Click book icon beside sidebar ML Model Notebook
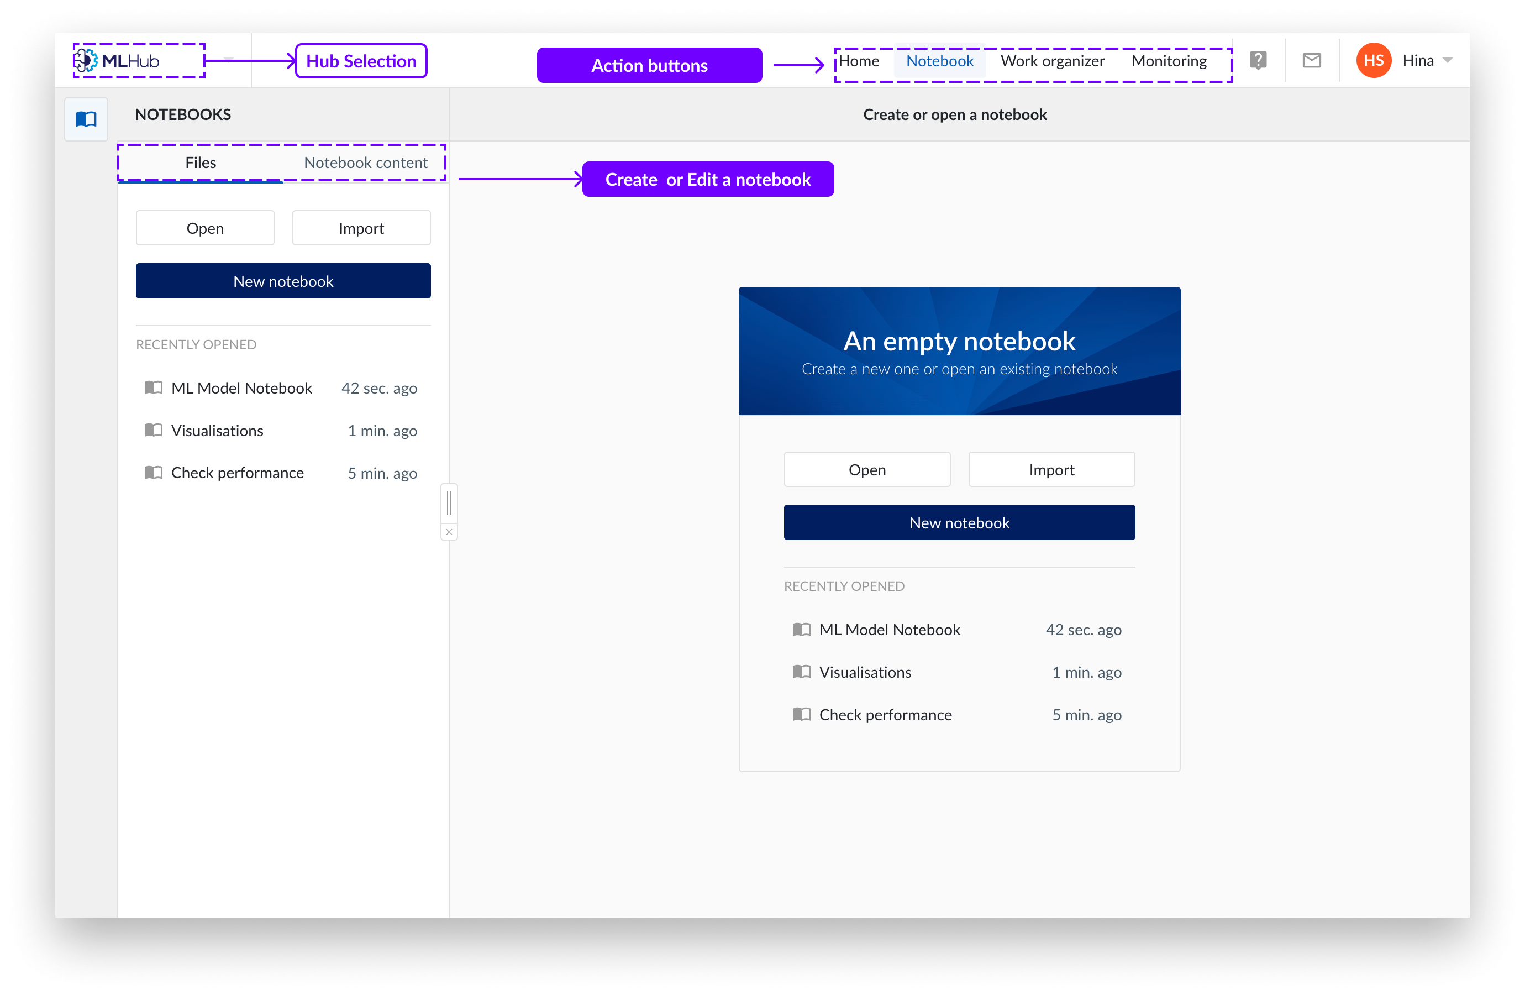The width and height of the screenshot is (1525, 995). click(153, 388)
